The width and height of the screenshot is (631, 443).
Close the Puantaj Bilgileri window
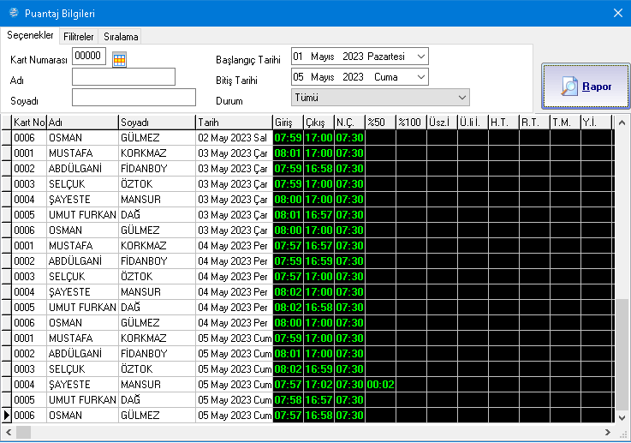coord(617,13)
